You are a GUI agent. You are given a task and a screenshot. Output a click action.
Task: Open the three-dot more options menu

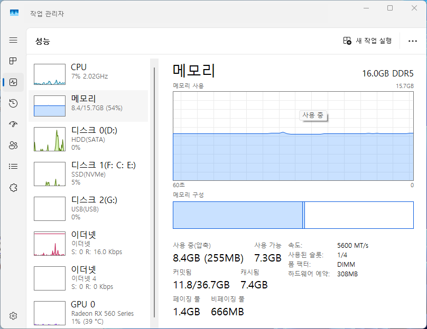coord(413,41)
